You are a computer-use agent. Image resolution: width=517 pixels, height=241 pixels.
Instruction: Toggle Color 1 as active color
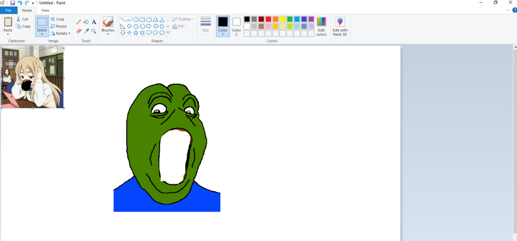[223, 26]
